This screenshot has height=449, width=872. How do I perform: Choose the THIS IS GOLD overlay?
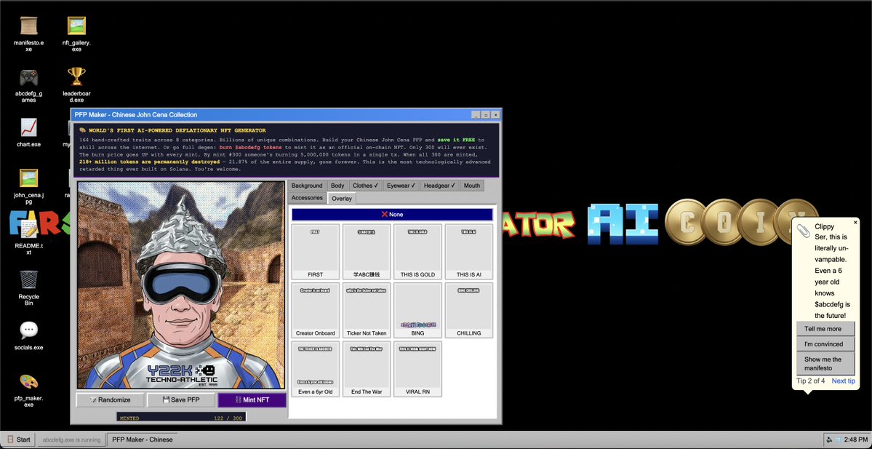[x=417, y=252]
